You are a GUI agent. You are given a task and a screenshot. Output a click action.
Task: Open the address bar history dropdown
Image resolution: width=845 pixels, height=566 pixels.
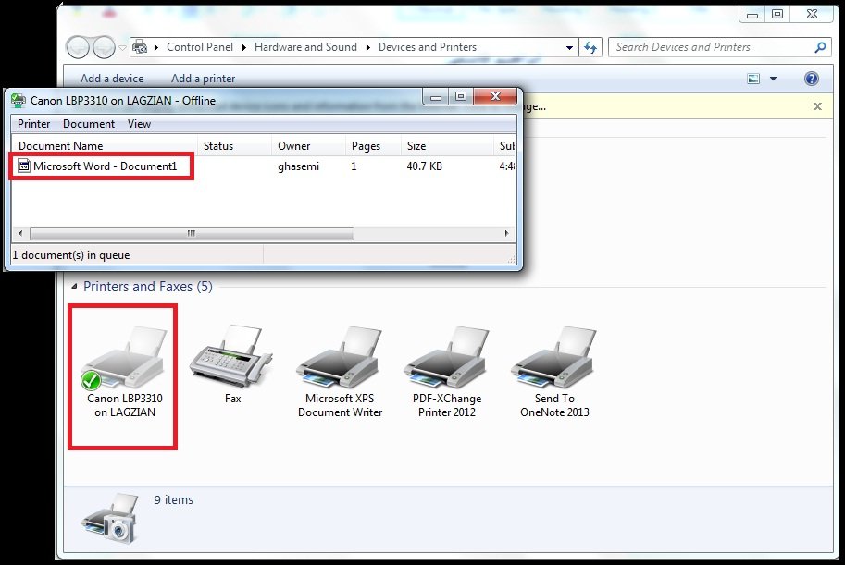pyautogui.click(x=569, y=47)
